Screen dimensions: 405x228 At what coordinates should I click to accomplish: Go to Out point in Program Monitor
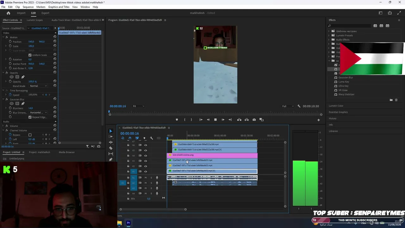tap(230, 120)
